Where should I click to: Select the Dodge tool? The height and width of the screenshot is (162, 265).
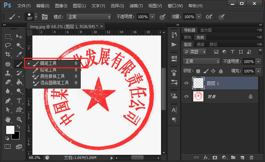[x=19, y=91]
